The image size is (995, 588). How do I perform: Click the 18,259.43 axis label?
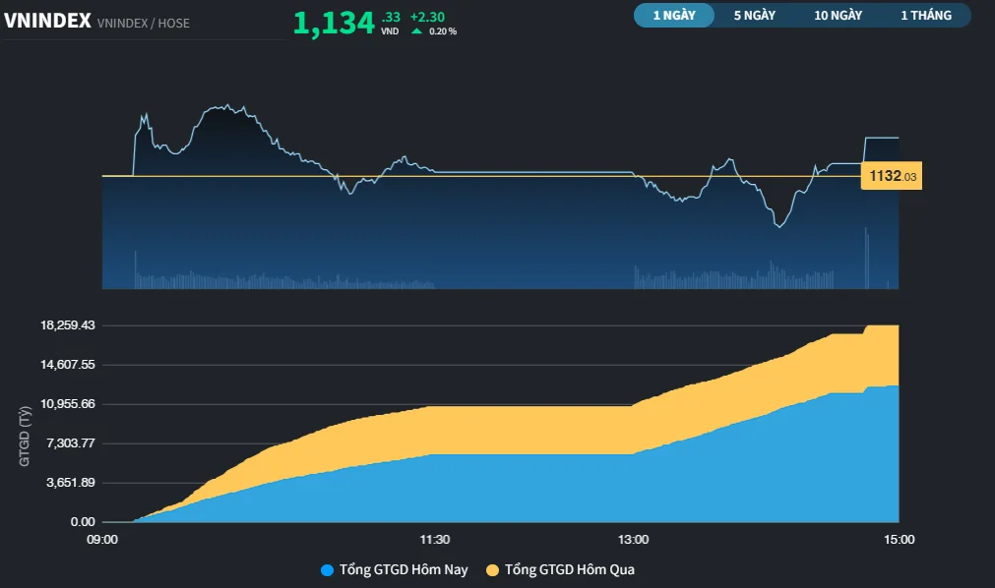pyautogui.click(x=67, y=325)
